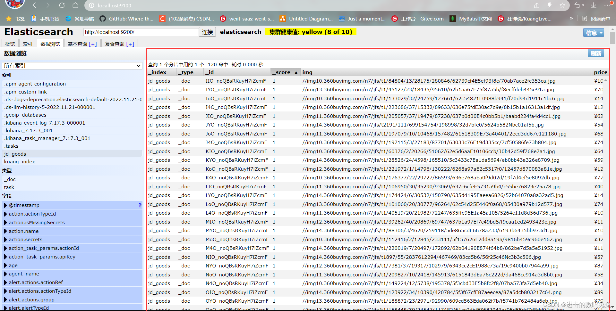The height and width of the screenshot is (311, 616).
Task: Open browser menu three dots
Action: [x=608, y=5]
